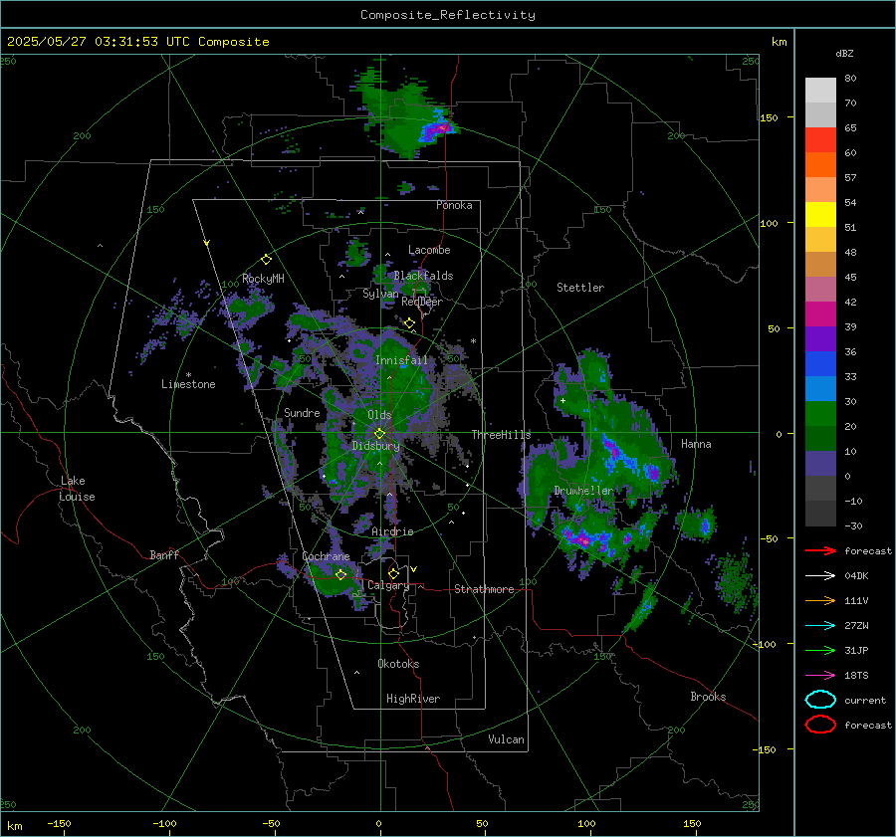Pick the orange 60-57 dBZ swatch

(x=820, y=165)
